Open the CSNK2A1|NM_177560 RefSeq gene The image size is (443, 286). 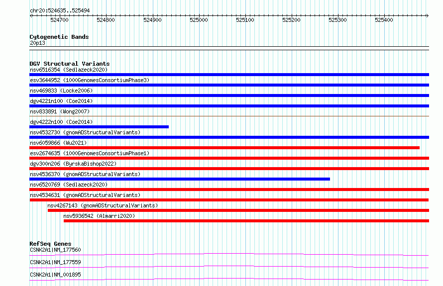[55, 250]
